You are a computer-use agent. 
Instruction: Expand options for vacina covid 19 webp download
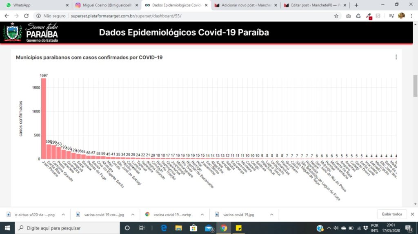click(202, 214)
